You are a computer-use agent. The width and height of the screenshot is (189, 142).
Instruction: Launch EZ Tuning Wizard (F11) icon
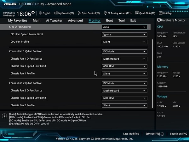click(106, 13)
